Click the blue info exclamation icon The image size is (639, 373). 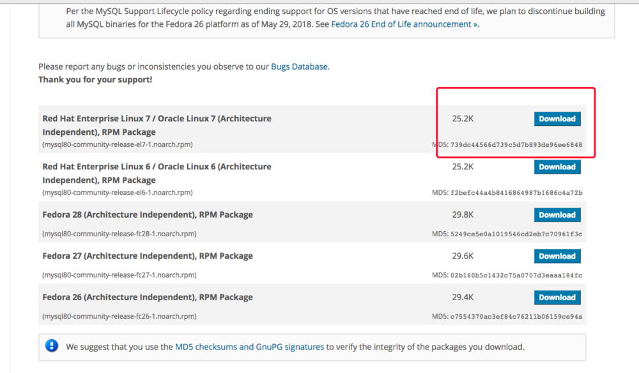(52, 346)
